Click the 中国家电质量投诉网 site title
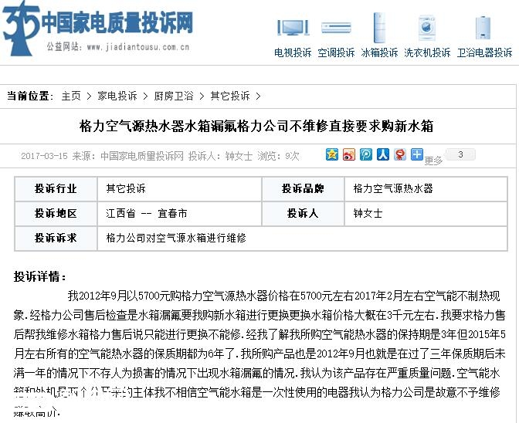This screenshot has width=519, height=423. click(x=117, y=22)
